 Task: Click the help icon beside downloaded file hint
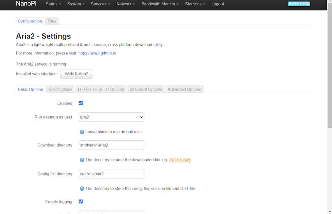point(82,160)
